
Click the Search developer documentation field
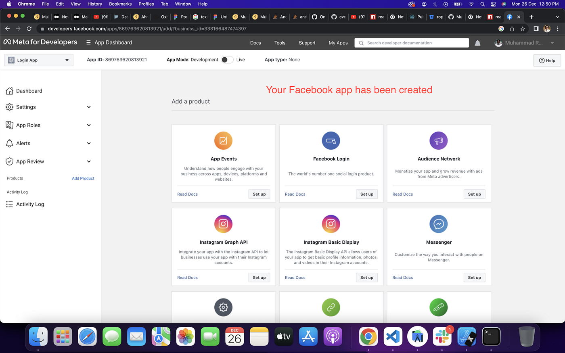412,43
